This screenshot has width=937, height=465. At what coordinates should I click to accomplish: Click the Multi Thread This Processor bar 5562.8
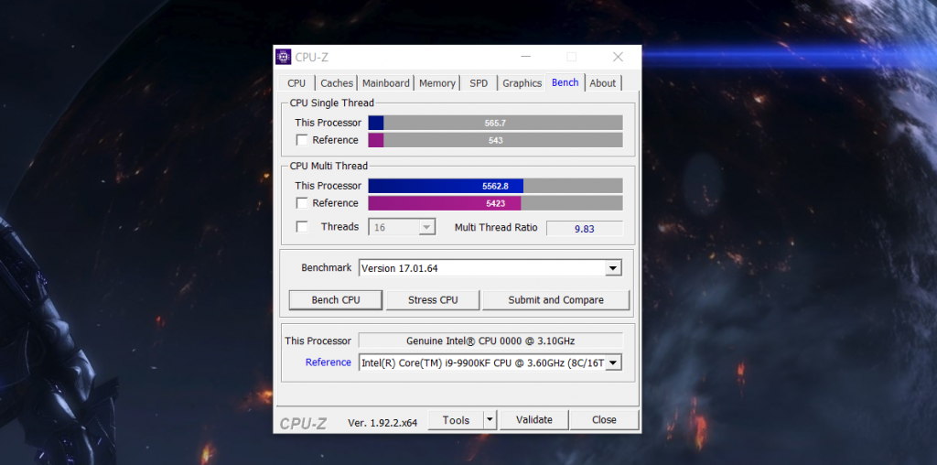pyautogui.click(x=495, y=186)
